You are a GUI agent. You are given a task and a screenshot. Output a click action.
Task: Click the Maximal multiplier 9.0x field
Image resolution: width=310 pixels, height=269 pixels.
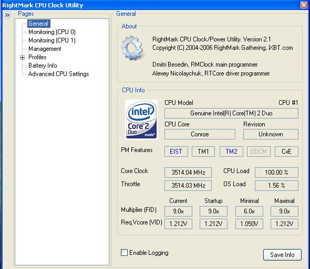(x=284, y=211)
